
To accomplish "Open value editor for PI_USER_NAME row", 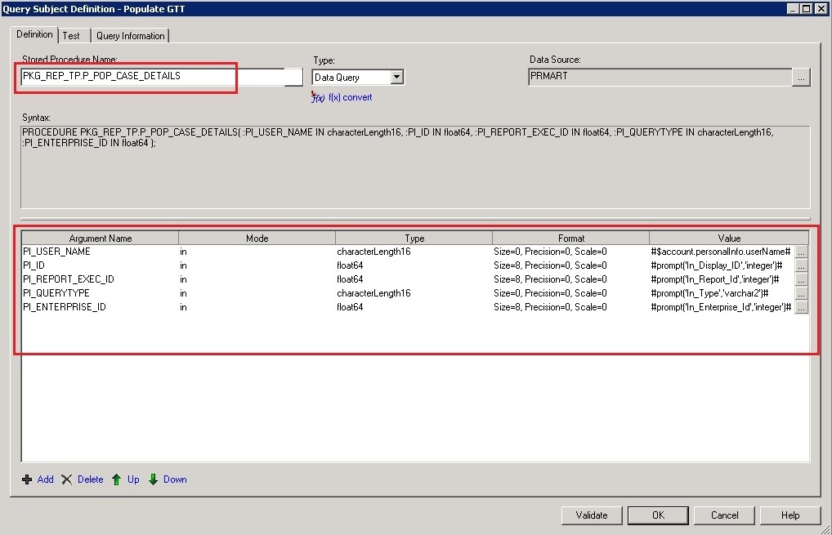I will [x=801, y=252].
